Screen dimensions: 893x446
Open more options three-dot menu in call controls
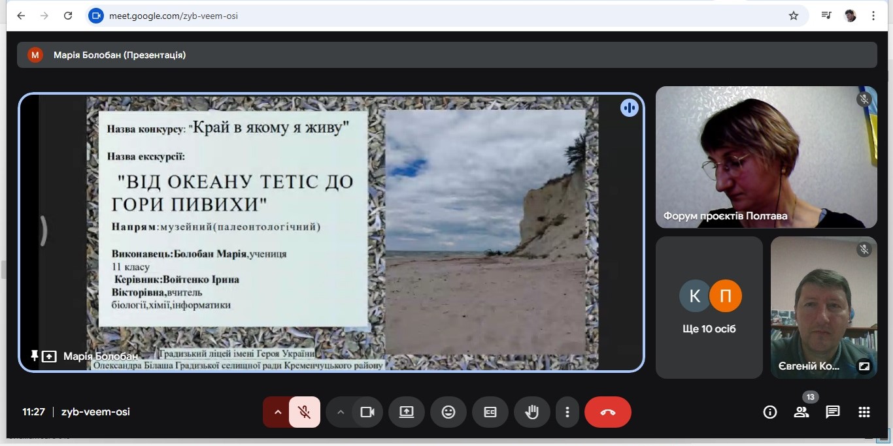567,412
